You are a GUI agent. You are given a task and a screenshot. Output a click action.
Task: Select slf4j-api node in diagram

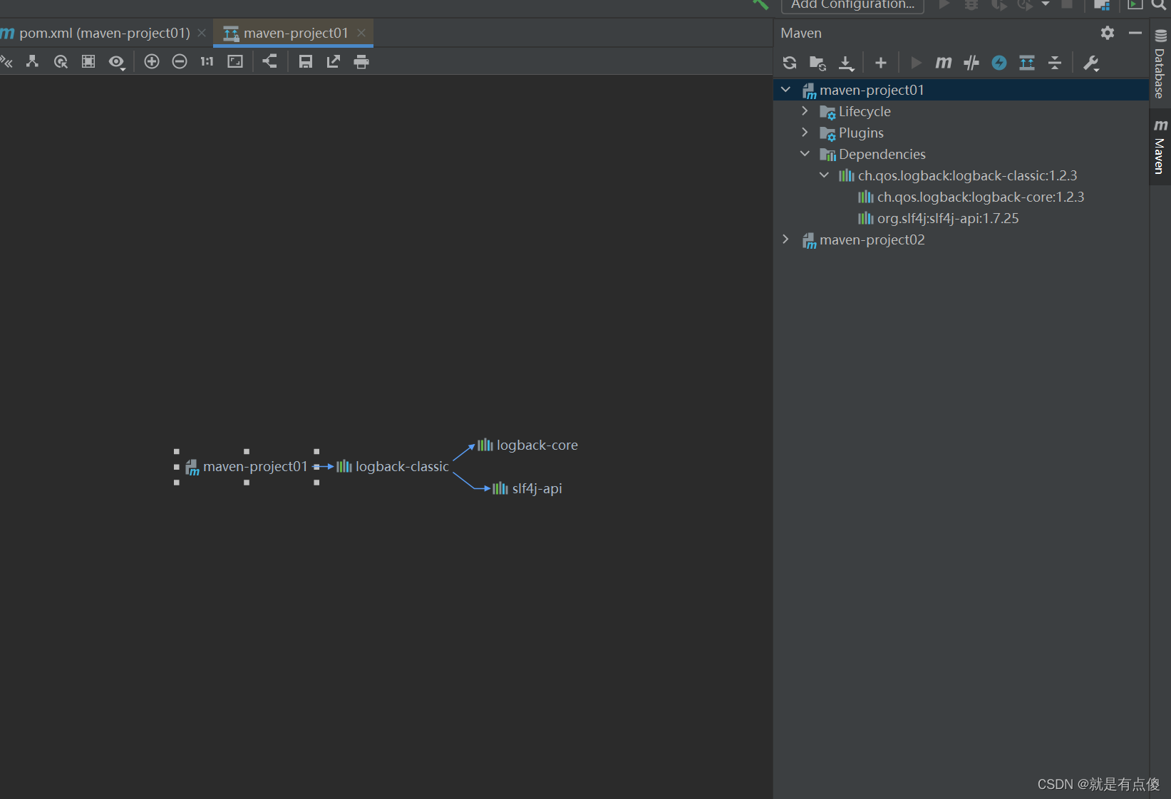click(527, 488)
